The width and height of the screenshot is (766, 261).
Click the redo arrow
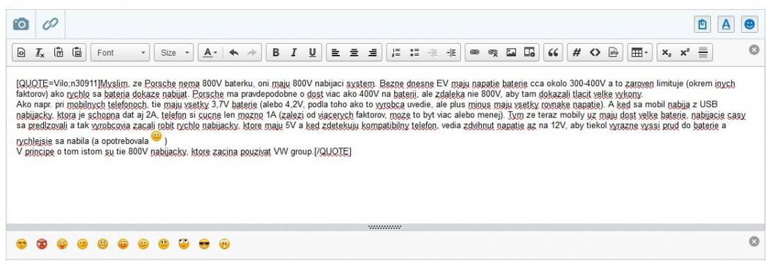(251, 53)
